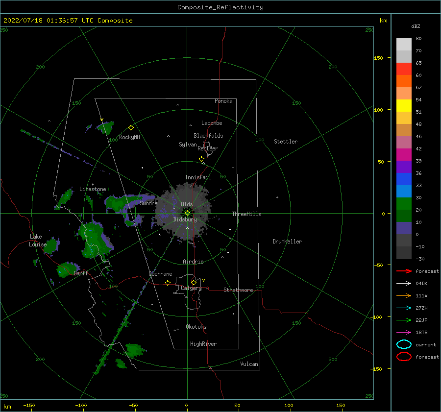The width and height of the screenshot is (441, 412).
Task: Click the Strathmore city label
Action: coord(238,290)
